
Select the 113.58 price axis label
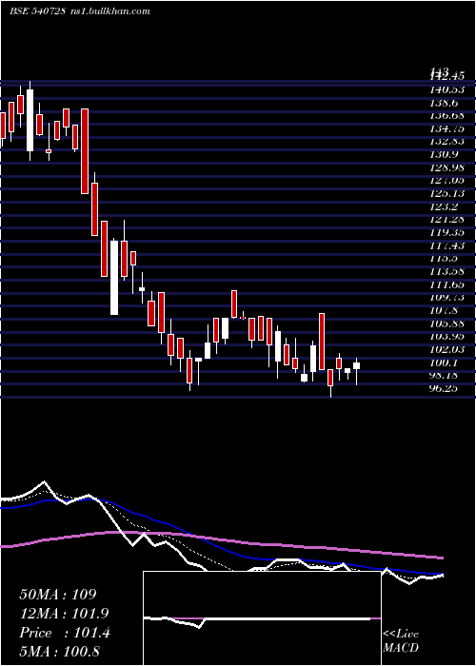pyautogui.click(x=446, y=272)
